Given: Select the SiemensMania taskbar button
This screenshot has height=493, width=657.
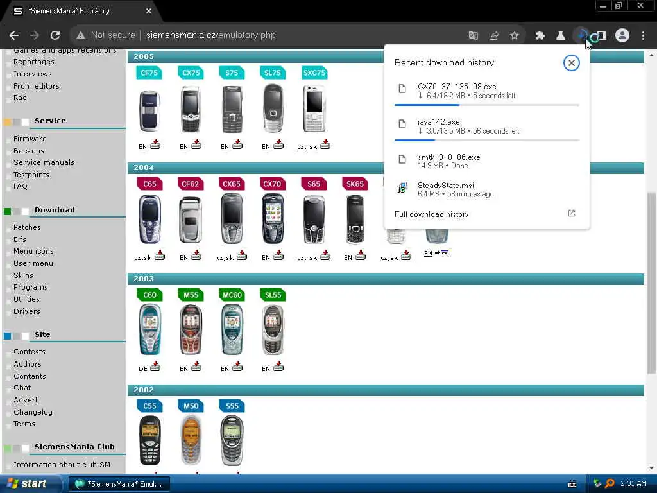Looking at the screenshot, I should coord(119,484).
